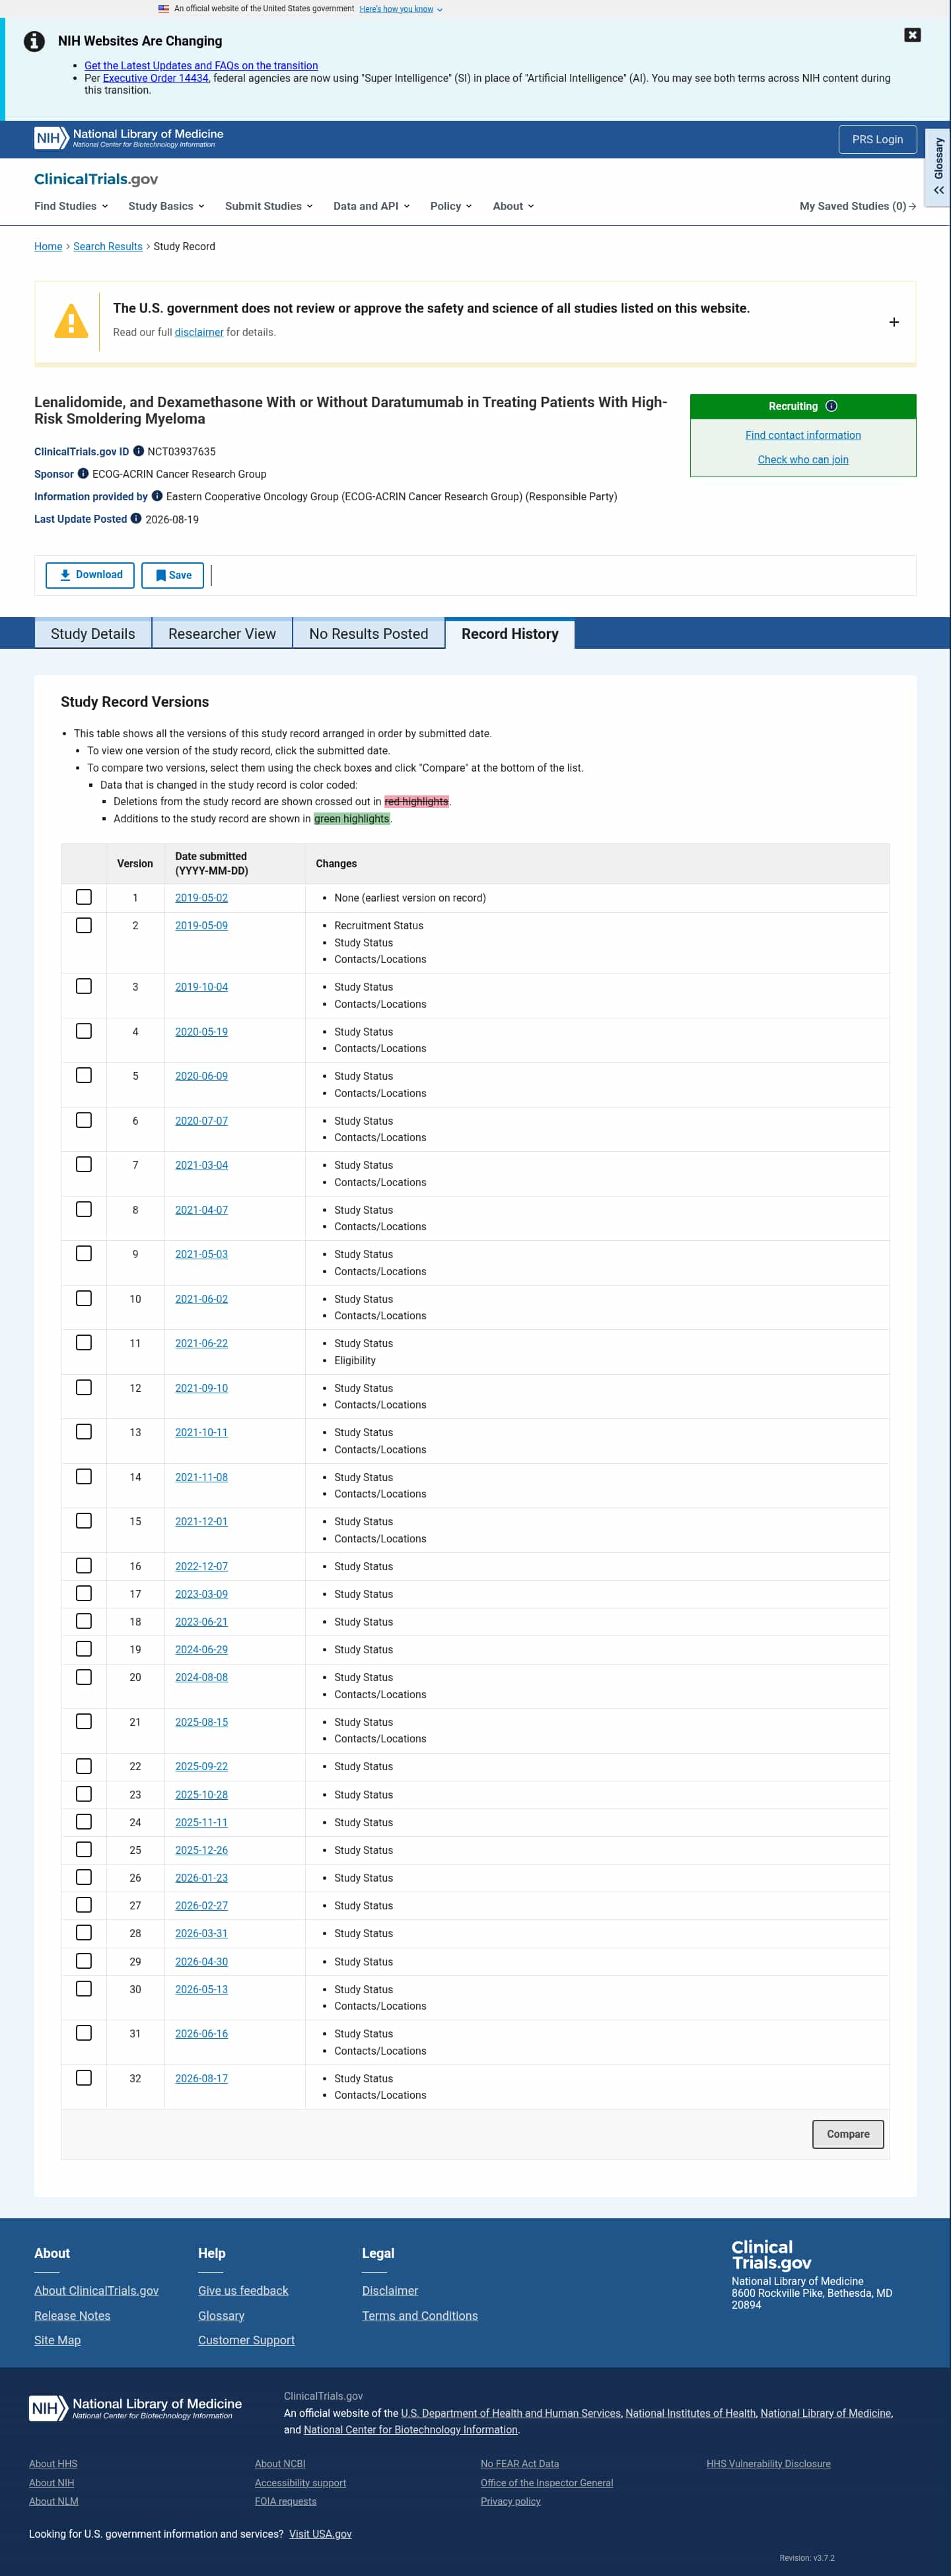Open the Policy dropdown menu
The width and height of the screenshot is (951, 2576).
coord(452,206)
